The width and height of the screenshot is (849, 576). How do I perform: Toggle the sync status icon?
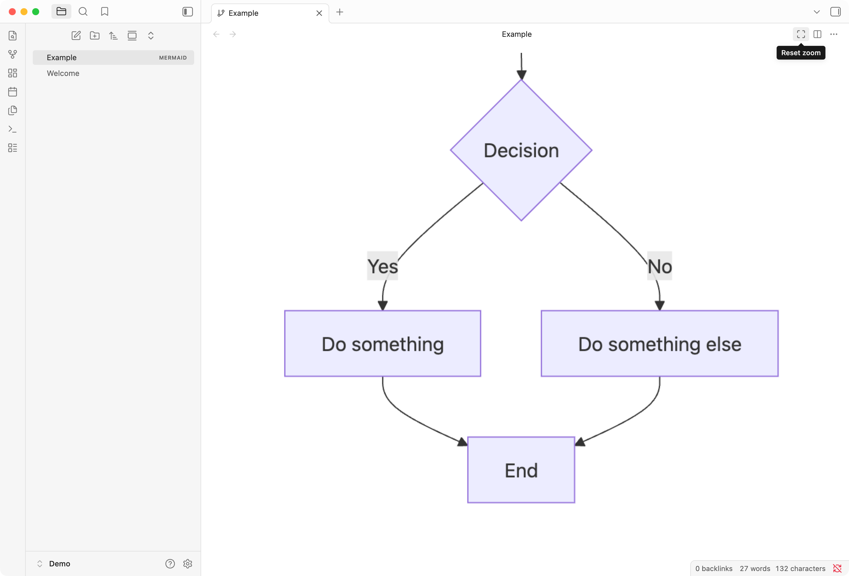(837, 568)
